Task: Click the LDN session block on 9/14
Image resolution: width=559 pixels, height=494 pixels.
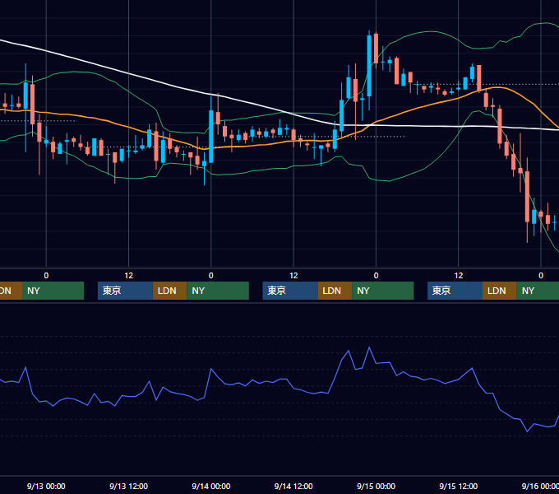Action: pos(335,291)
